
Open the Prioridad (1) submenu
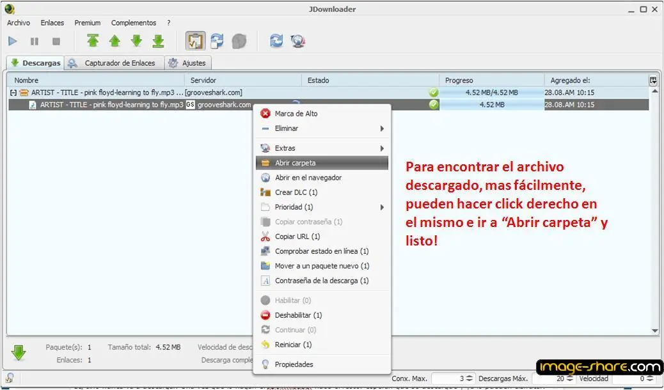[x=322, y=207]
